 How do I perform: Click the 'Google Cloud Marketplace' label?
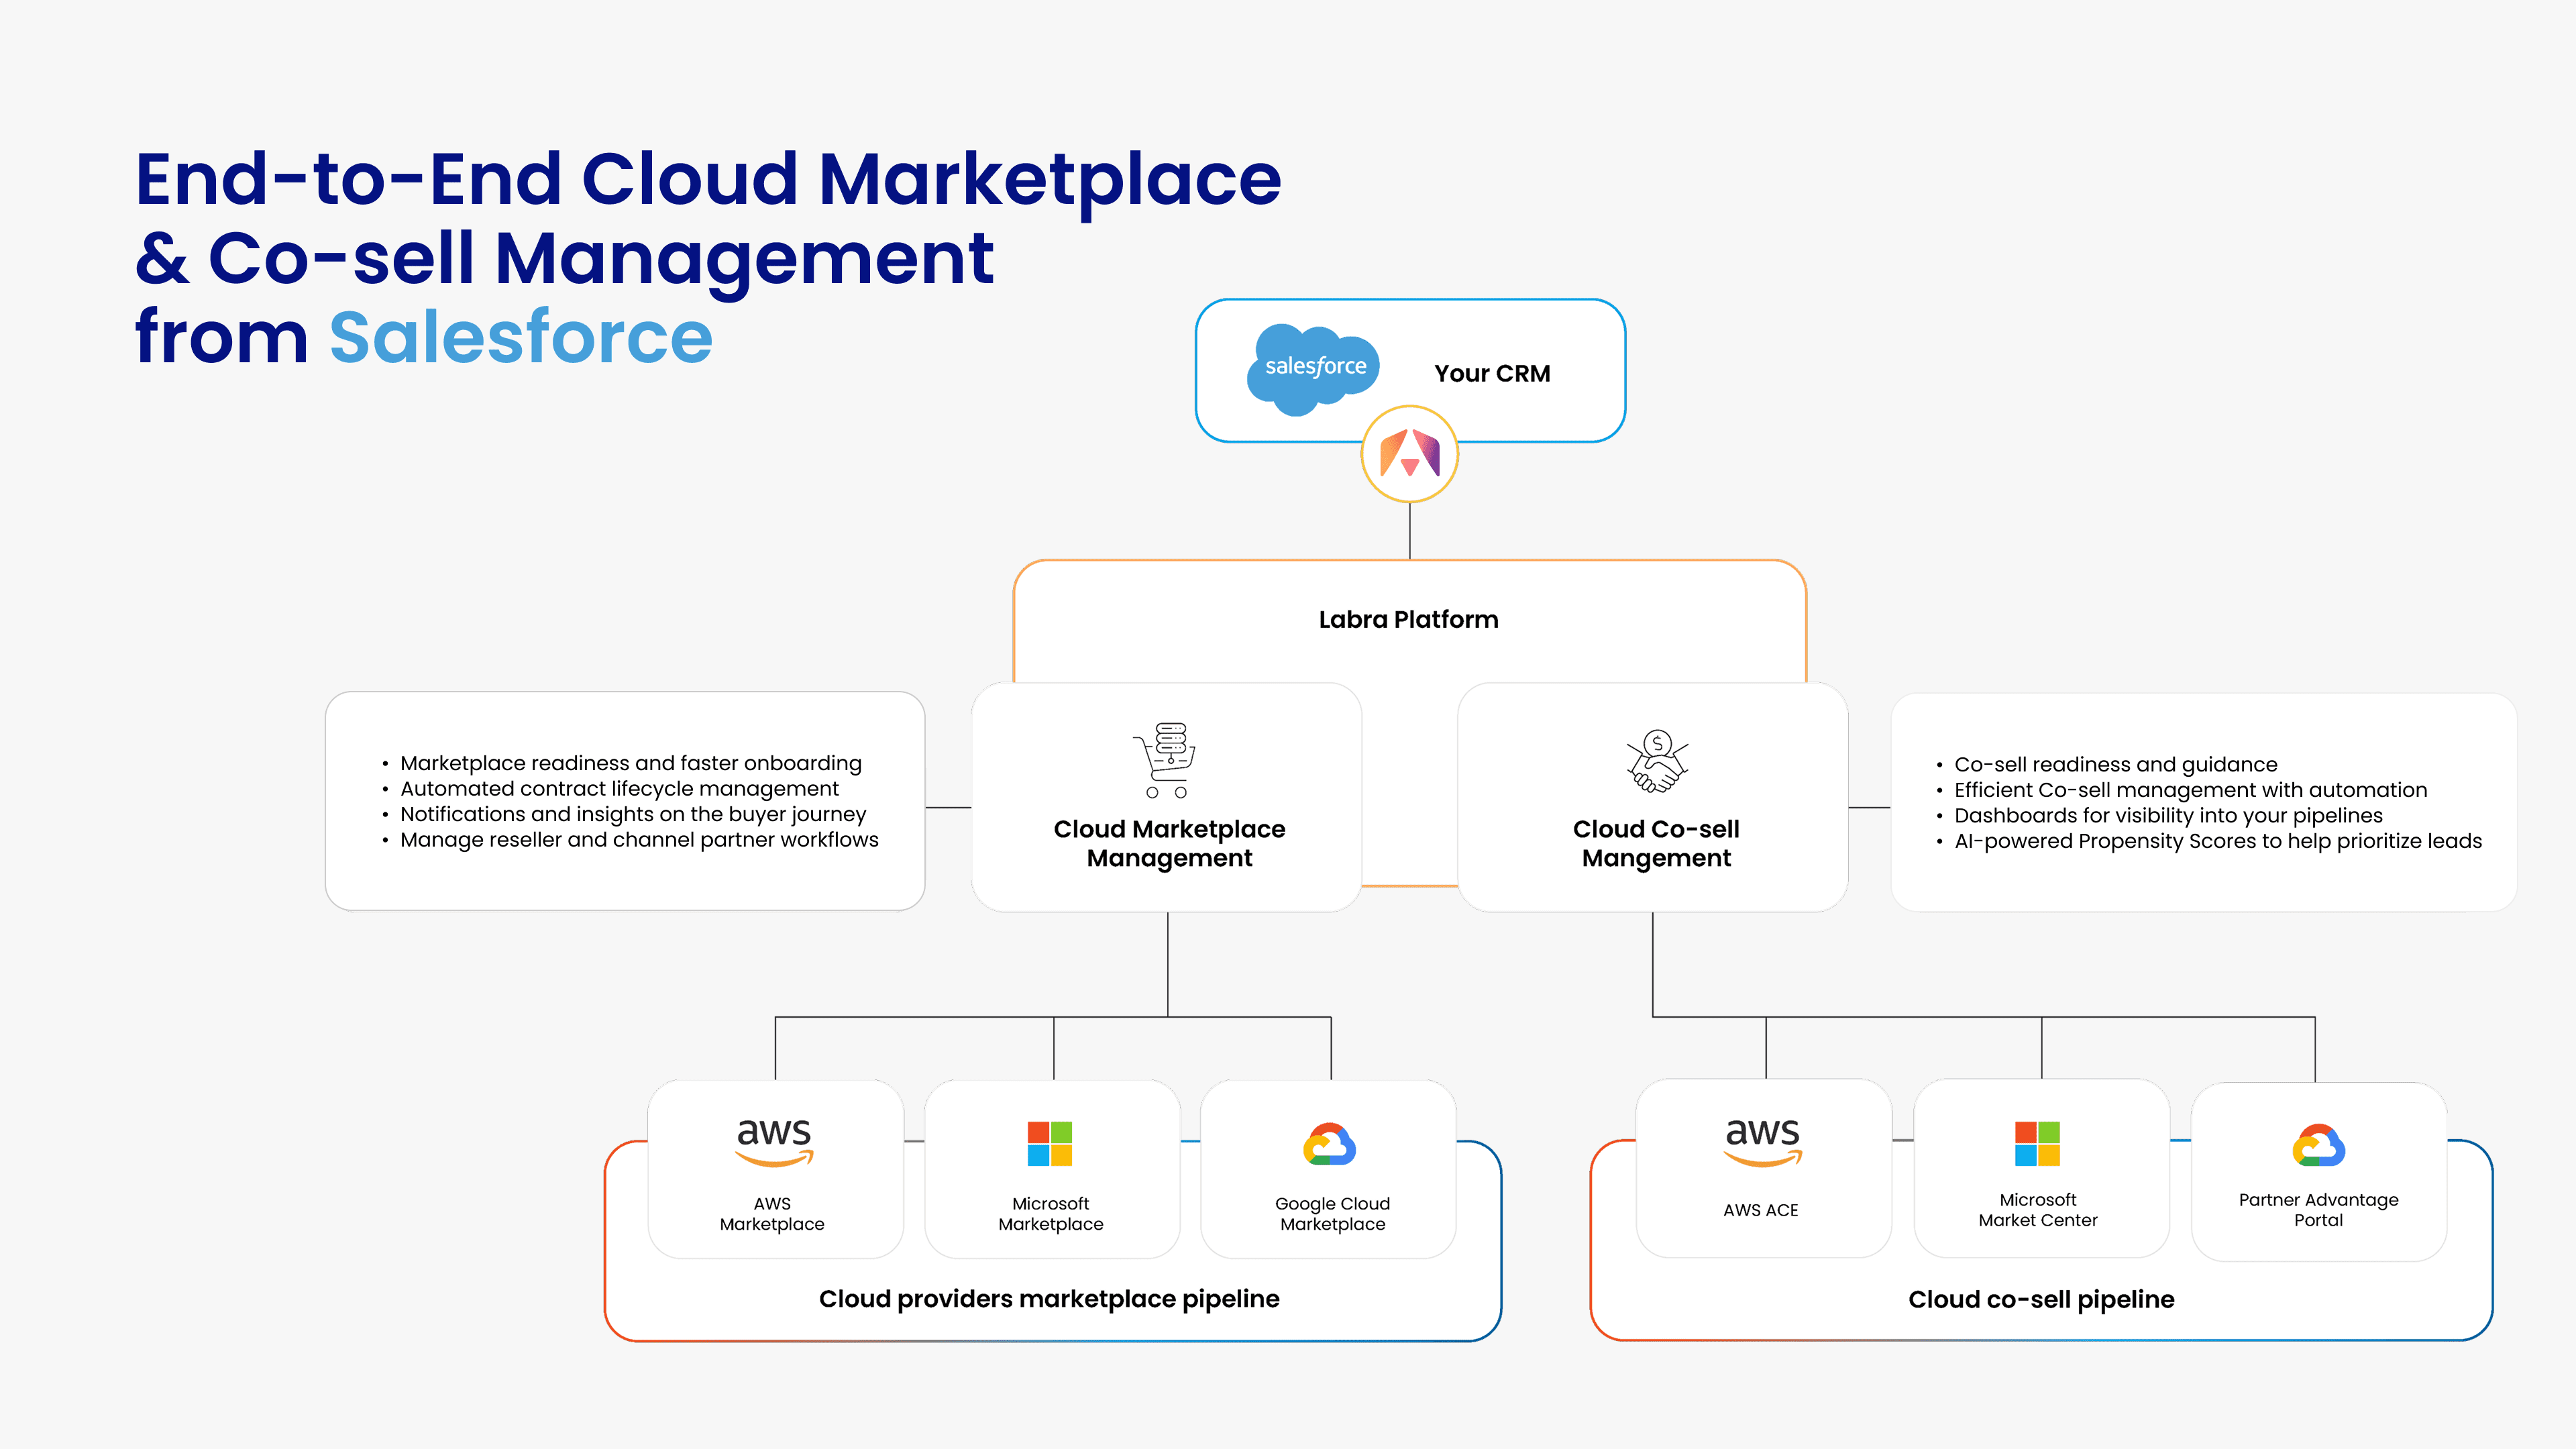[x=1333, y=1214]
